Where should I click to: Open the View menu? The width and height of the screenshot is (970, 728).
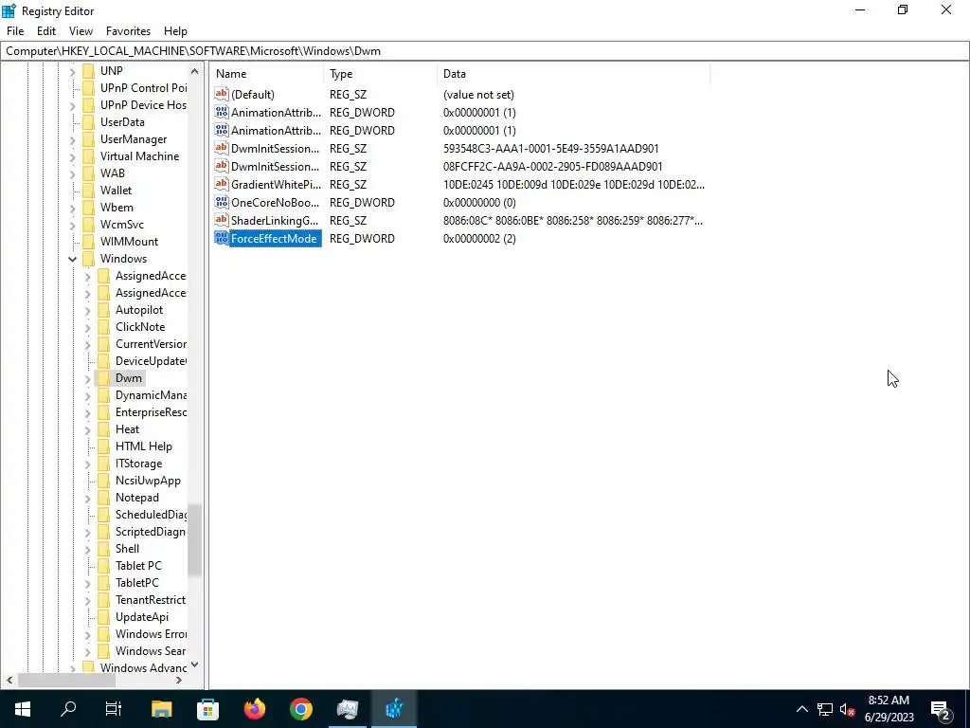[81, 31]
